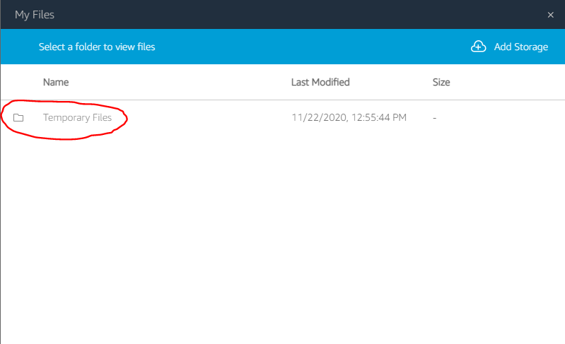Open the Temporary Files folder icon
Image resolution: width=565 pixels, height=344 pixels.
(x=18, y=118)
